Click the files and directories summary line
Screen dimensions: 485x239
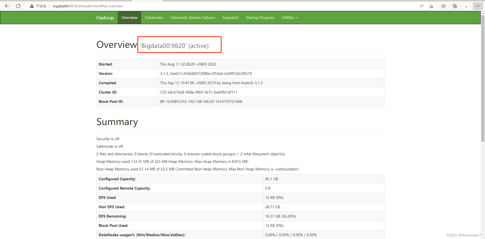click(191, 154)
